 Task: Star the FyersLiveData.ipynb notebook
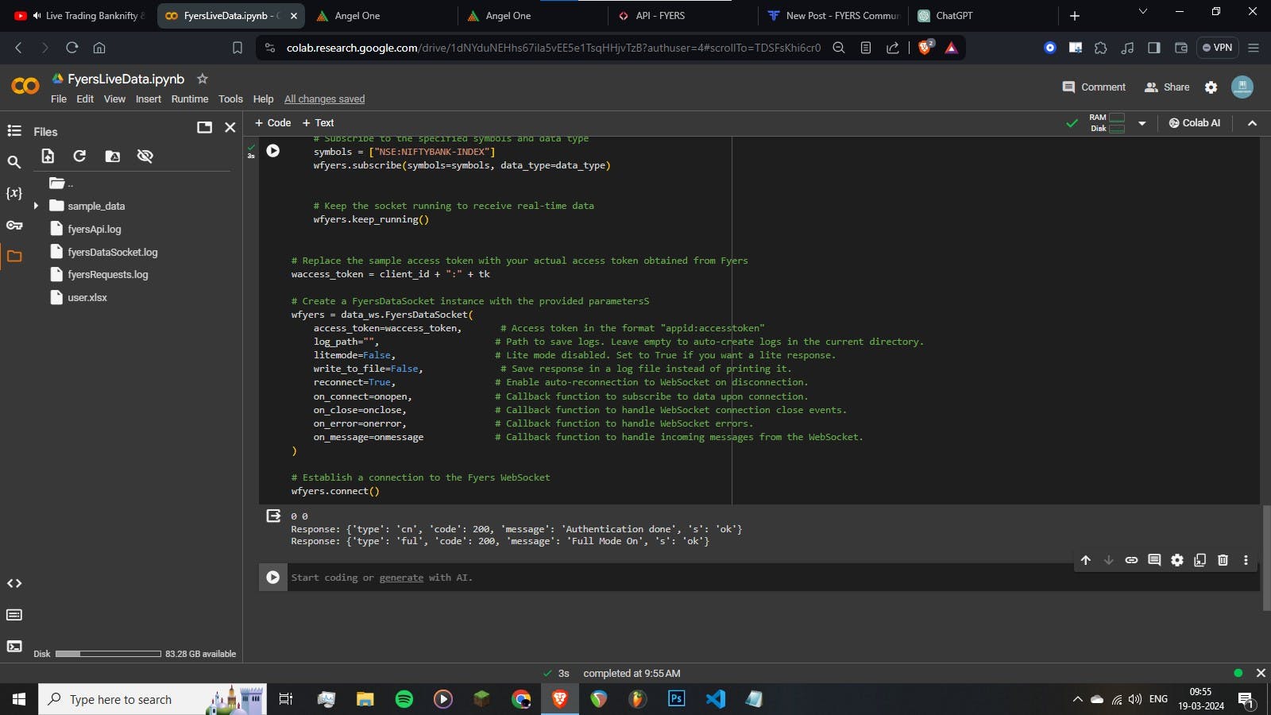click(203, 79)
